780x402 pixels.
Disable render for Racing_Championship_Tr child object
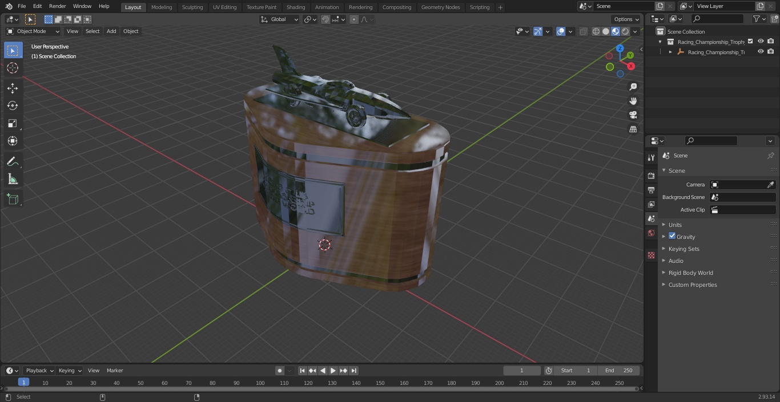771,52
